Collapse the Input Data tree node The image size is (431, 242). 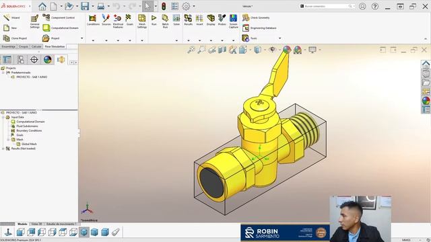click(x=3, y=117)
